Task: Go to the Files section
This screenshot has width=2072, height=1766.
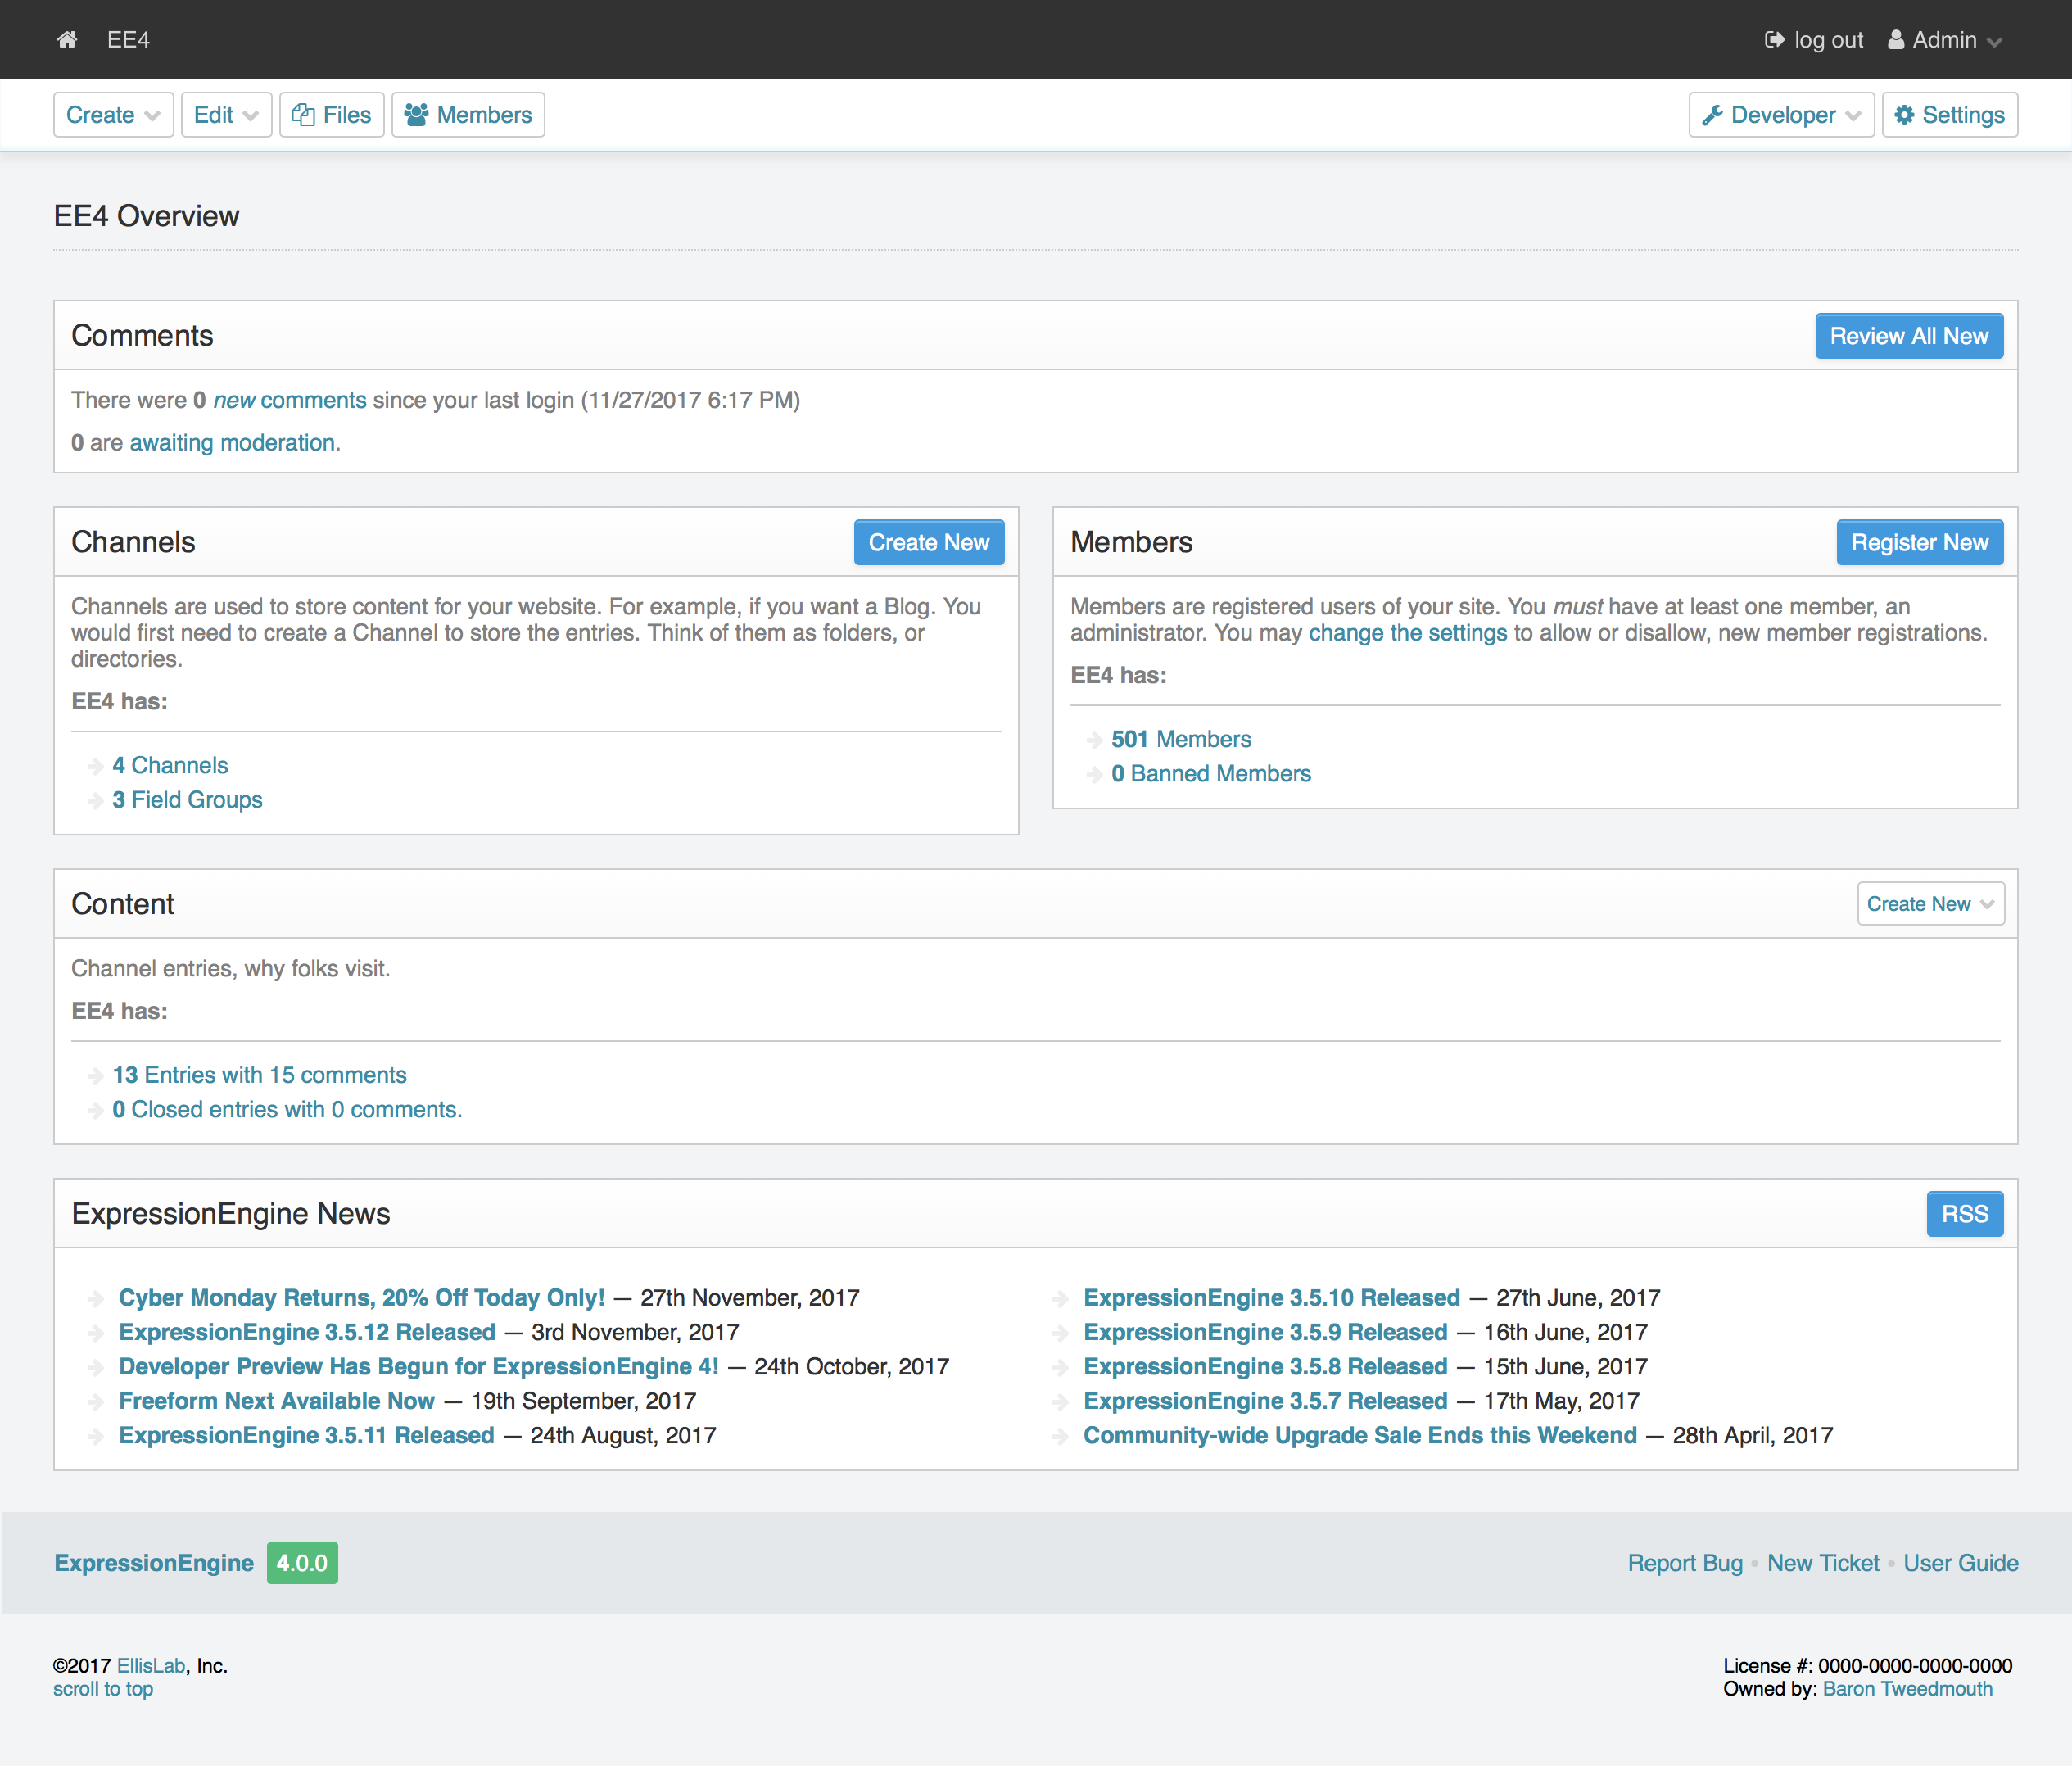Action: (331, 115)
